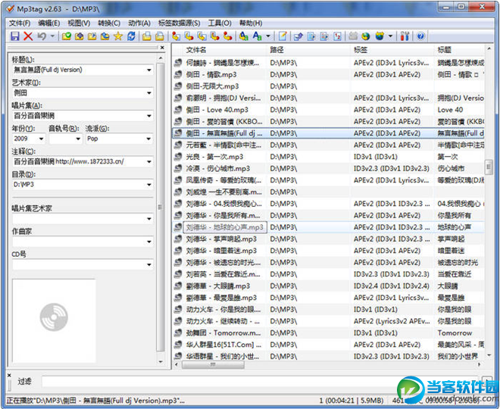
Task: Open the 帮助(H) menu
Action: 251,23
